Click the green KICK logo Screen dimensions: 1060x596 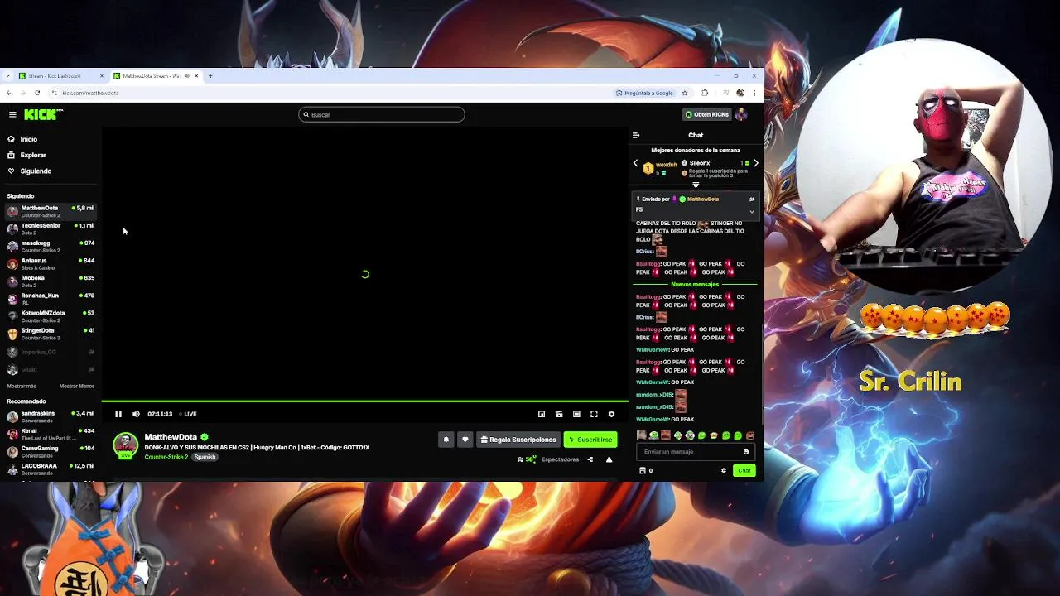[41, 114]
